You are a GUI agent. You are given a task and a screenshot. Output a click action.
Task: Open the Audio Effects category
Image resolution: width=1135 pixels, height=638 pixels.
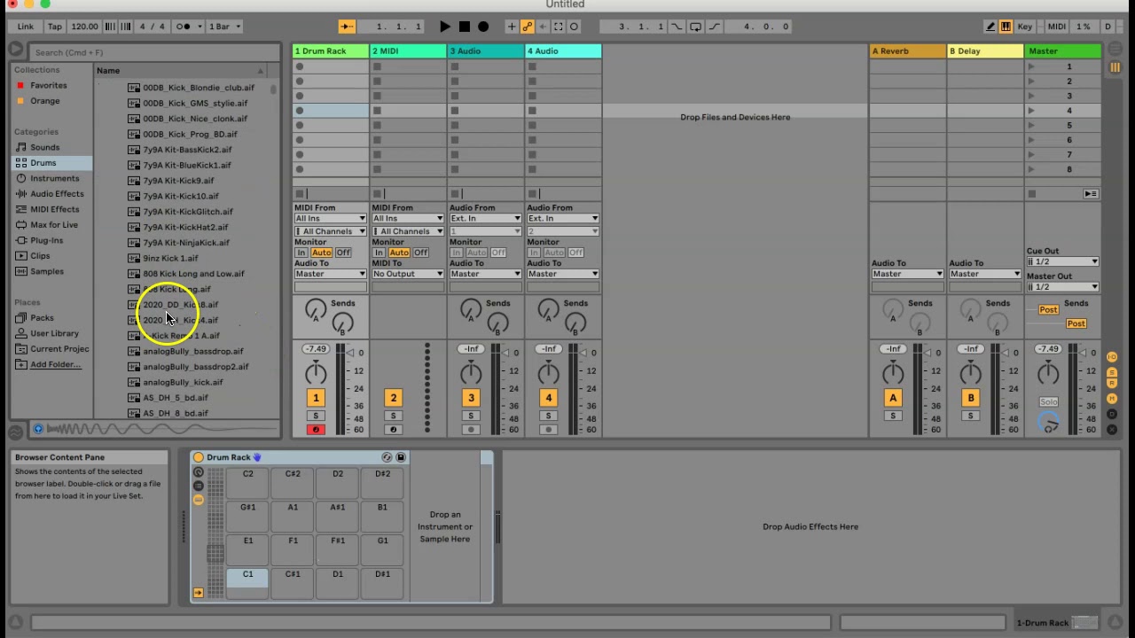[x=57, y=194]
